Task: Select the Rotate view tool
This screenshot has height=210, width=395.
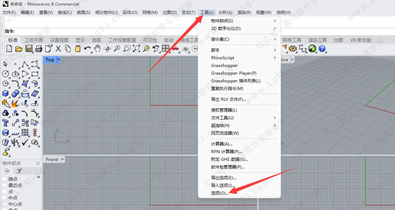Action: (107, 49)
